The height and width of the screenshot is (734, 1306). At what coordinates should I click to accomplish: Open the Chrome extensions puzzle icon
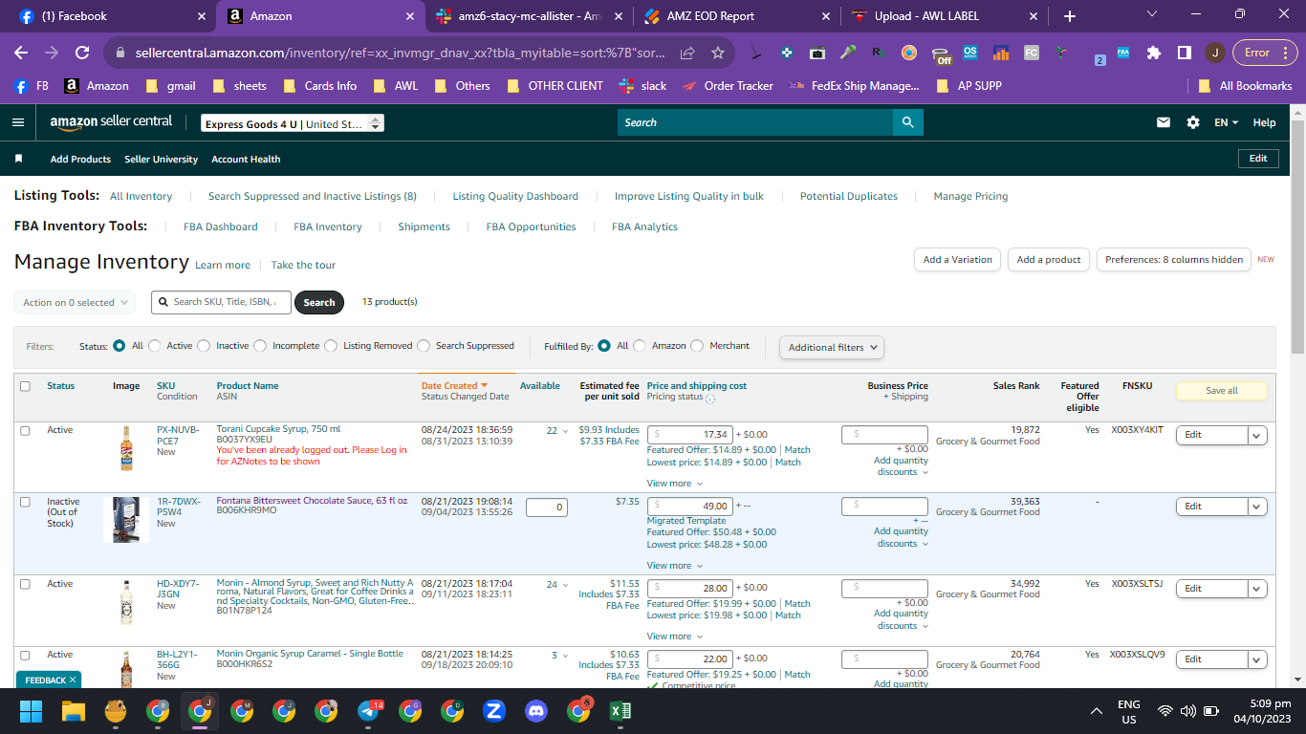1154,53
